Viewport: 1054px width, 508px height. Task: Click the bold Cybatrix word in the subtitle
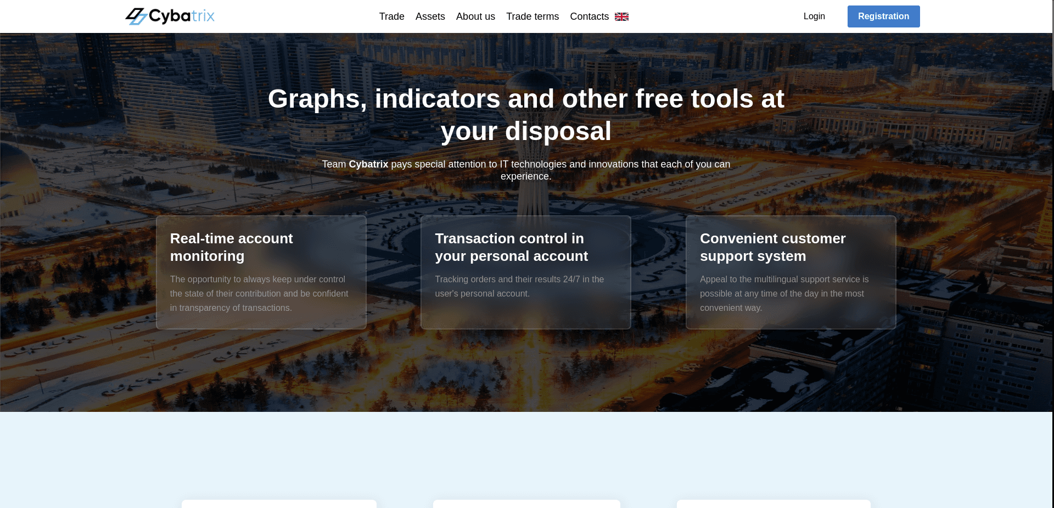pos(368,164)
